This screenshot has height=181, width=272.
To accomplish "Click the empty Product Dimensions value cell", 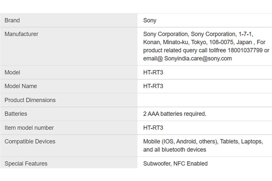I will coord(204,100).
